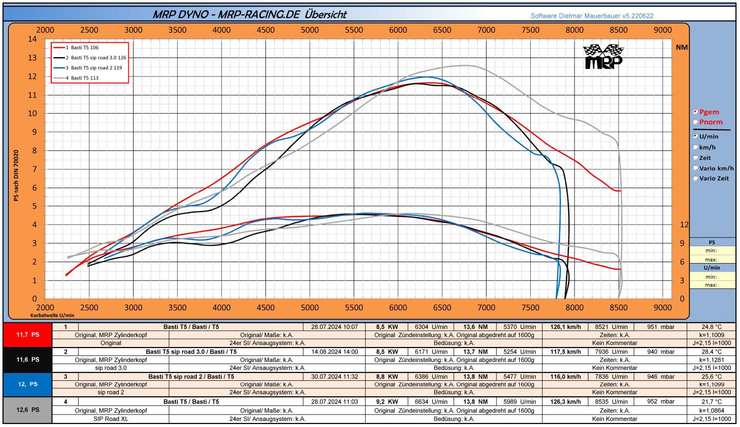Click the 6386 U/min cell
This screenshot has height=427, width=740.
pos(431,376)
